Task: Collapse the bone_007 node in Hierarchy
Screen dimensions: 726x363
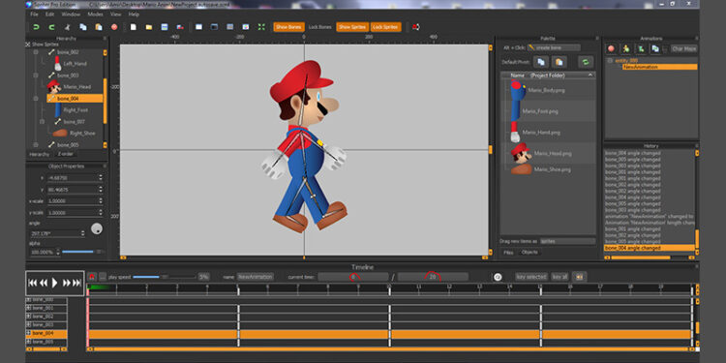Action: click(43, 122)
